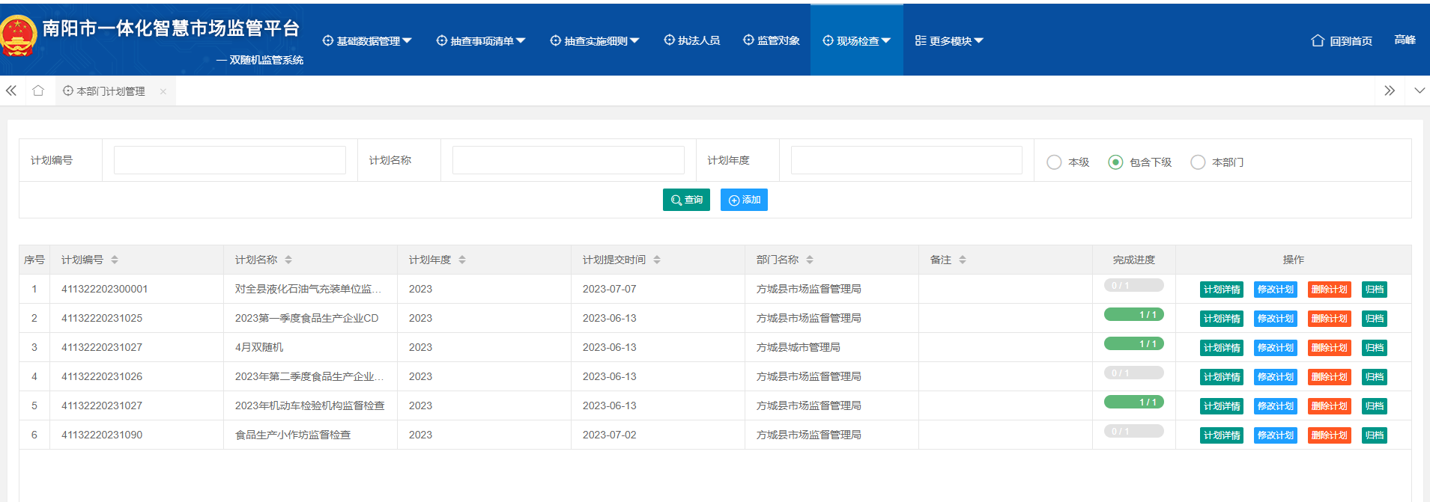Open 现场检查 dropdown menu
This screenshot has height=502, width=1430.
point(856,40)
